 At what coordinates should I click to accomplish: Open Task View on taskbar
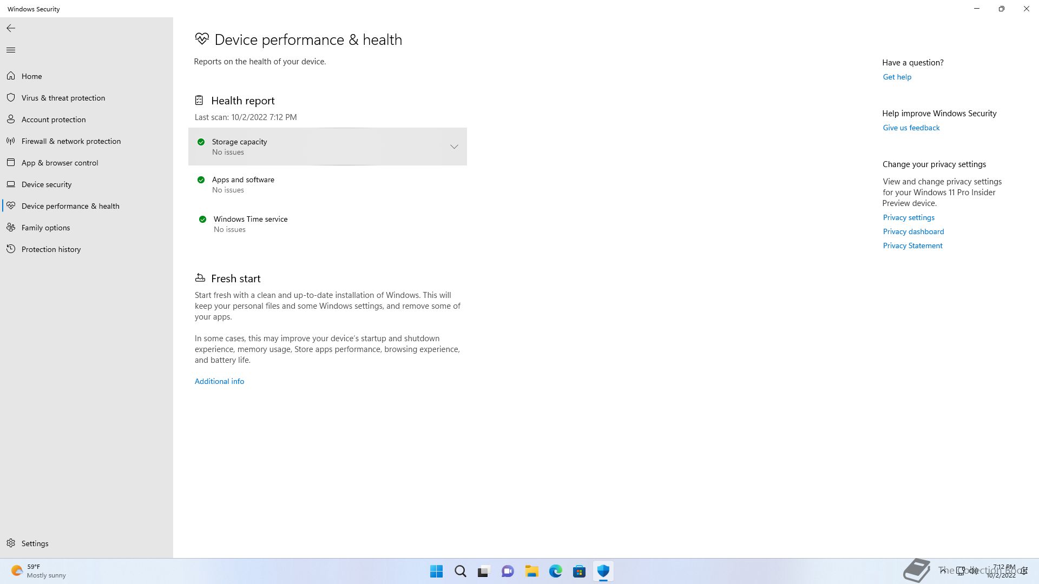pyautogui.click(x=484, y=571)
